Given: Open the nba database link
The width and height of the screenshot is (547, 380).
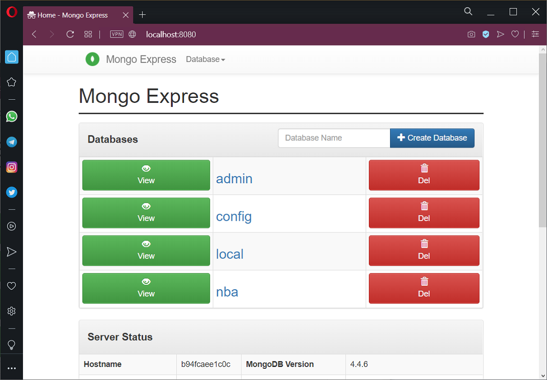Looking at the screenshot, I should point(227,292).
